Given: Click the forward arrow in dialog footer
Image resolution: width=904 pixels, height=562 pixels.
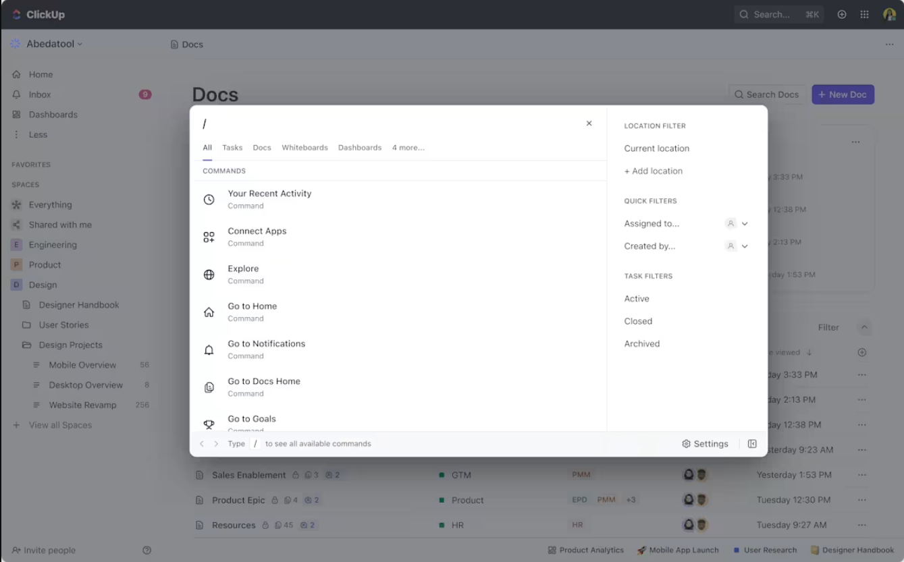Looking at the screenshot, I should pos(216,444).
